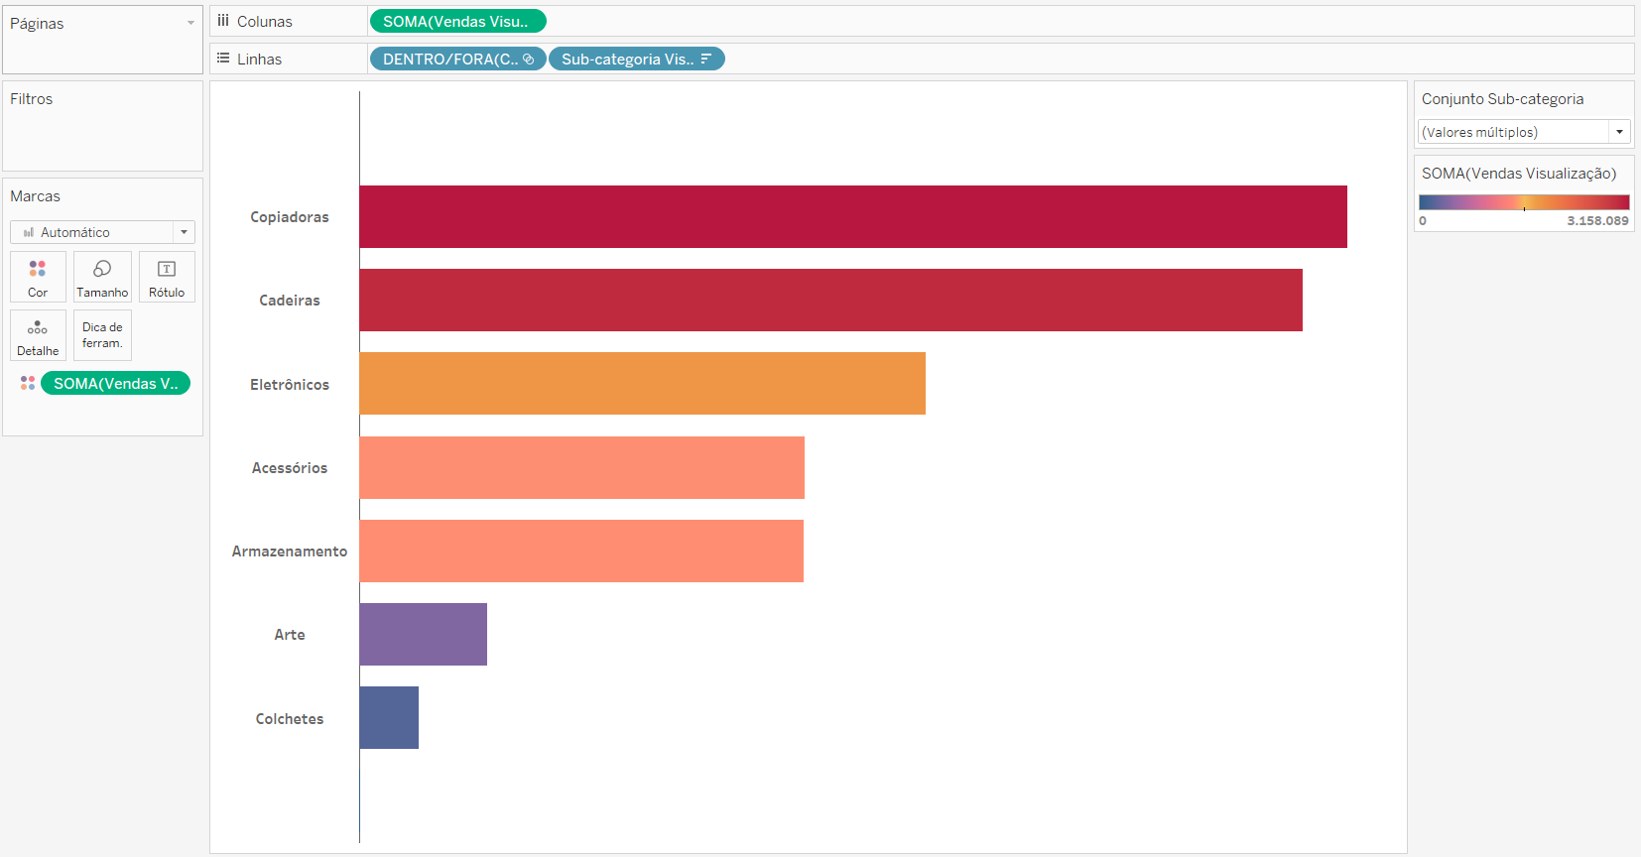1641x857 pixels.
Task: Select the blue Colchetes bar
Action: coord(389,717)
